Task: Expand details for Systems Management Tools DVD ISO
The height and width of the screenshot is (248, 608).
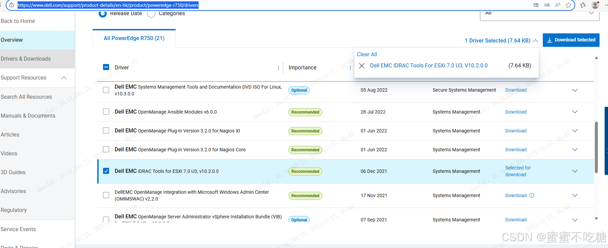Action: [575, 90]
